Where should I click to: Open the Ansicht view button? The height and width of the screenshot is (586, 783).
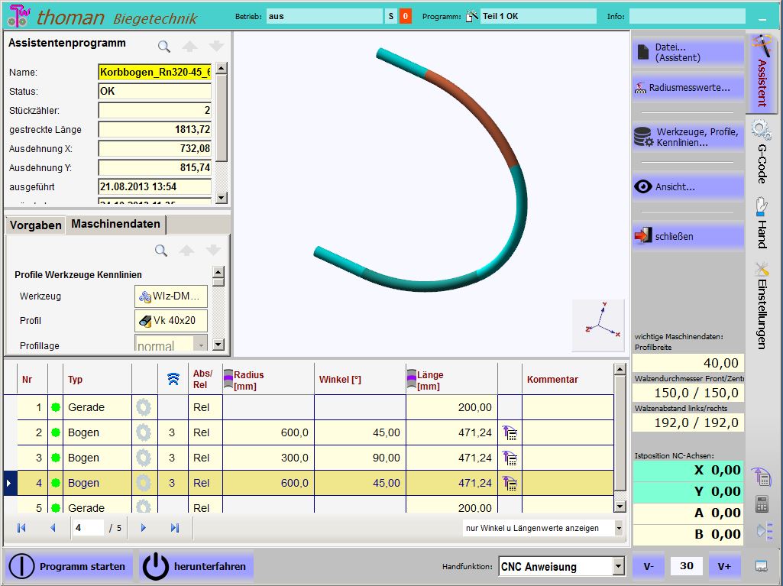click(x=688, y=186)
